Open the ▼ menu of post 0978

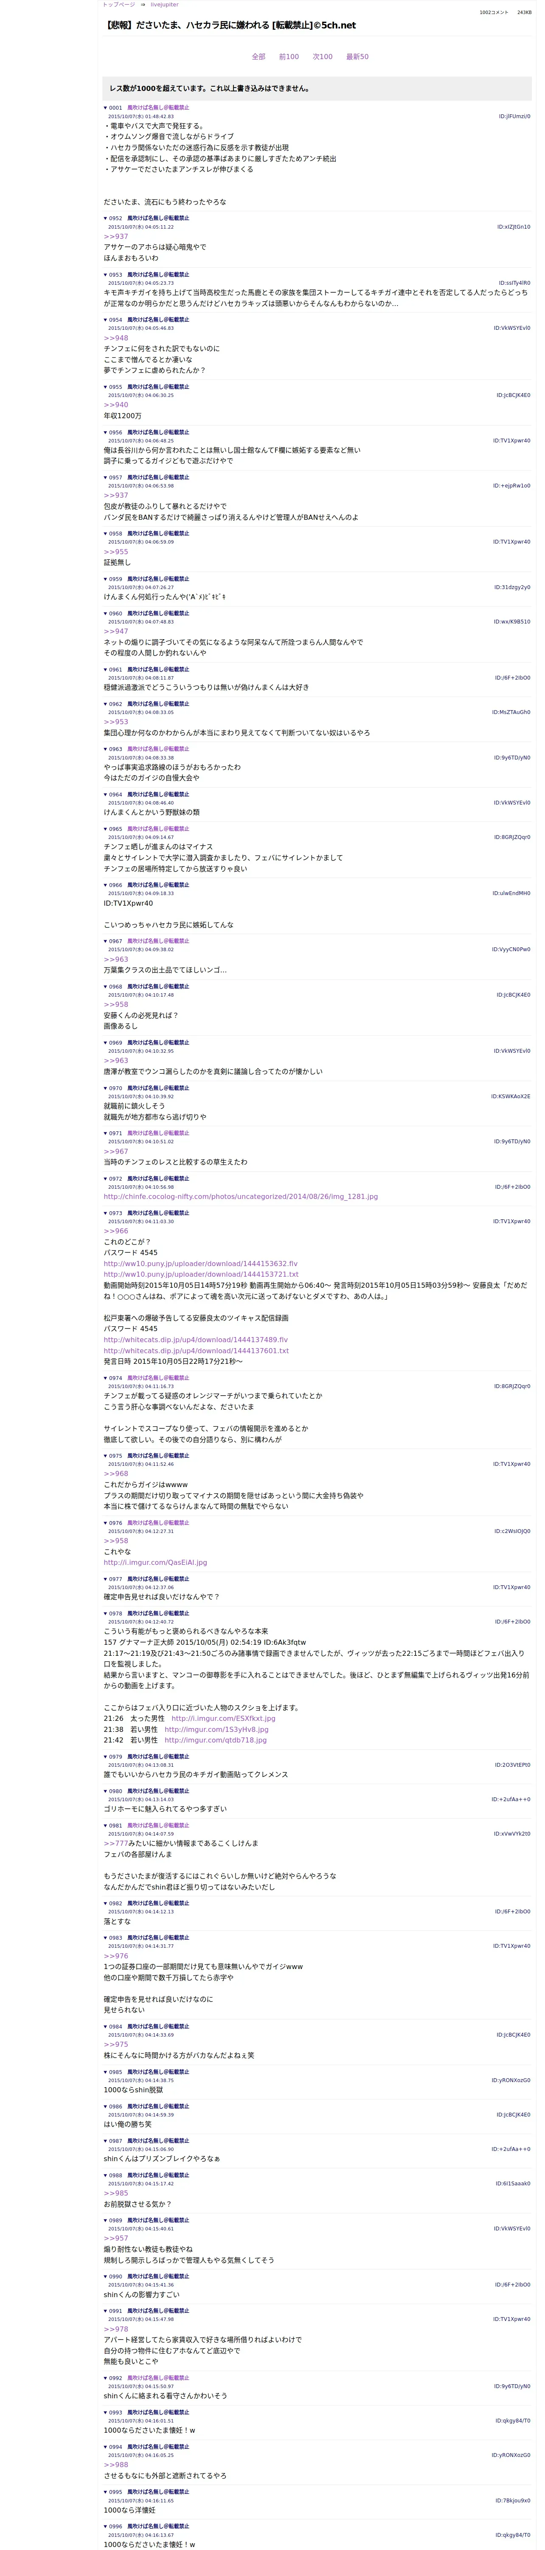pos(106,1614)
